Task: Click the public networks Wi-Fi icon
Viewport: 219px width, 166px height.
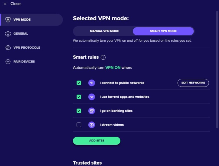Action: coord(91,83)
